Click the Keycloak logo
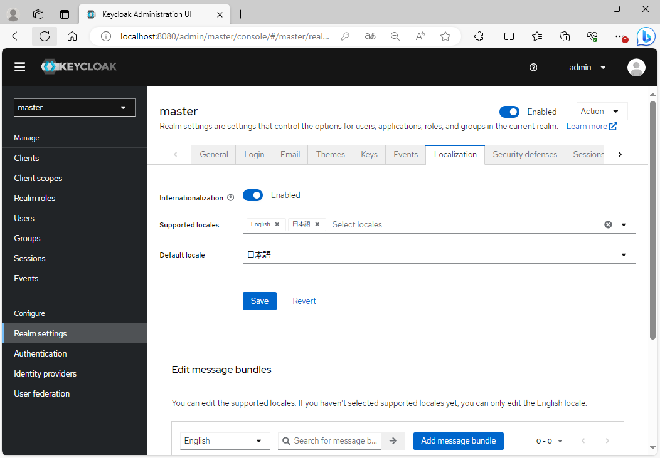Screen dimensions: 660x458 pos(78,66)
